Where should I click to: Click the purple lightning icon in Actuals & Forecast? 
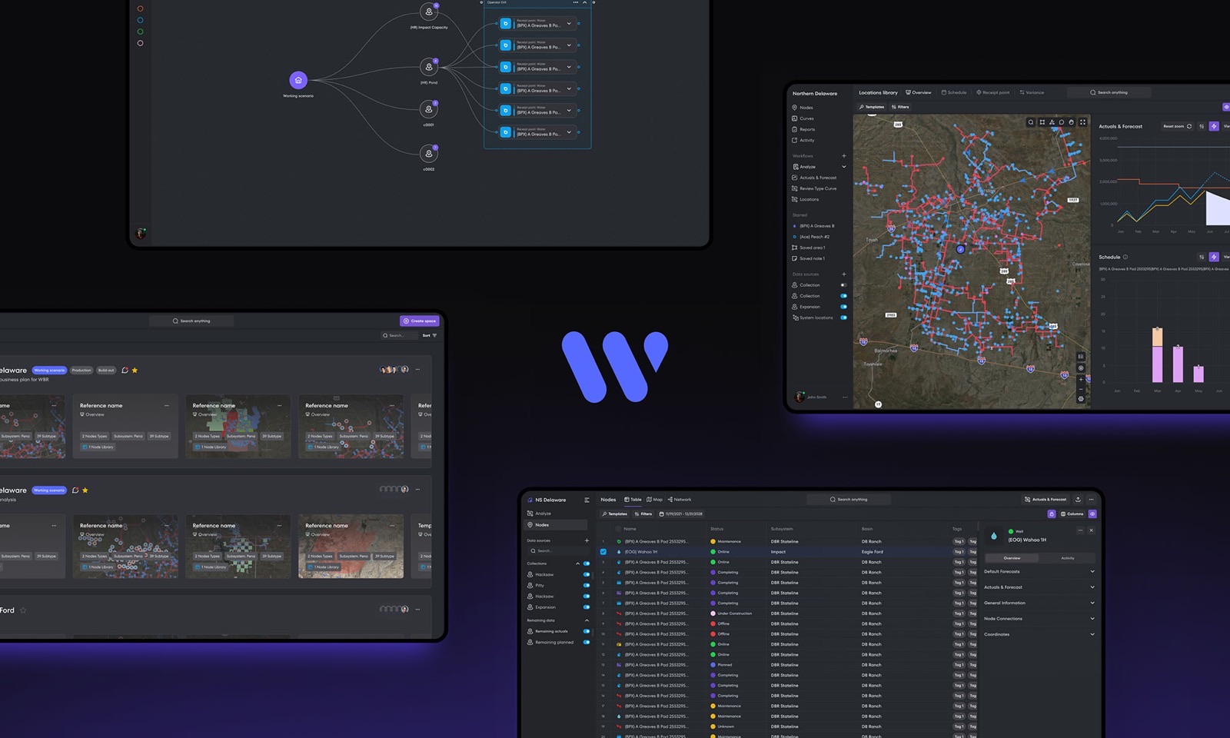point(1214,126)
